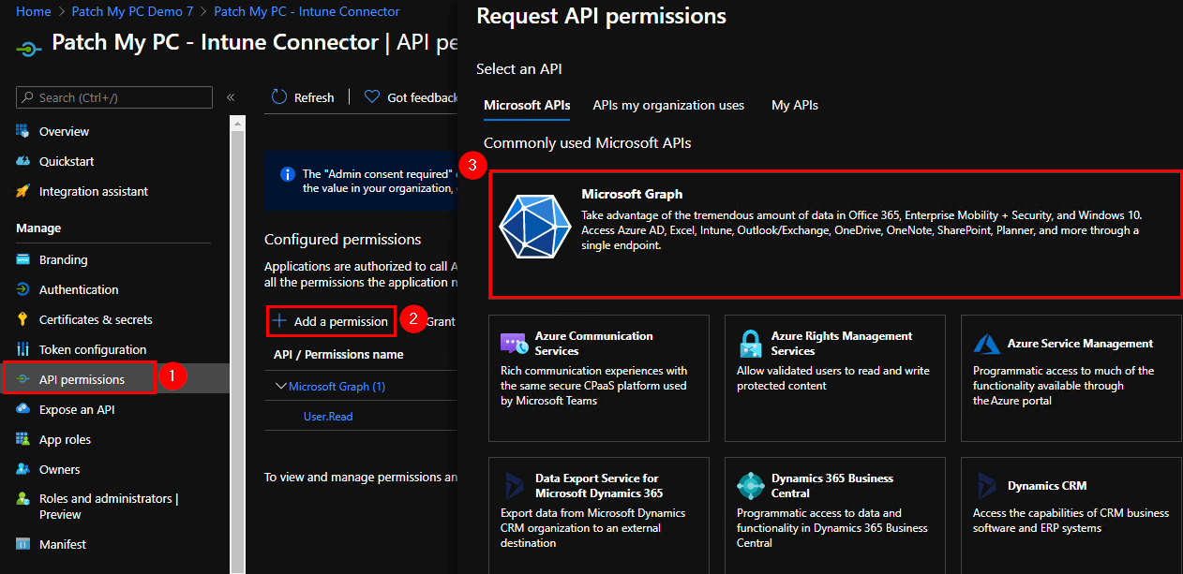Select the Microsoft Graph API card

[x=835, y=234]
